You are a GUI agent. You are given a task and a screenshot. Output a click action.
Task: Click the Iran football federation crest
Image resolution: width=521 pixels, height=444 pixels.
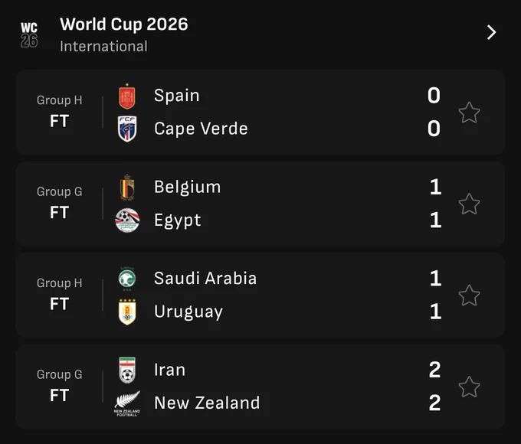(127, 370)
